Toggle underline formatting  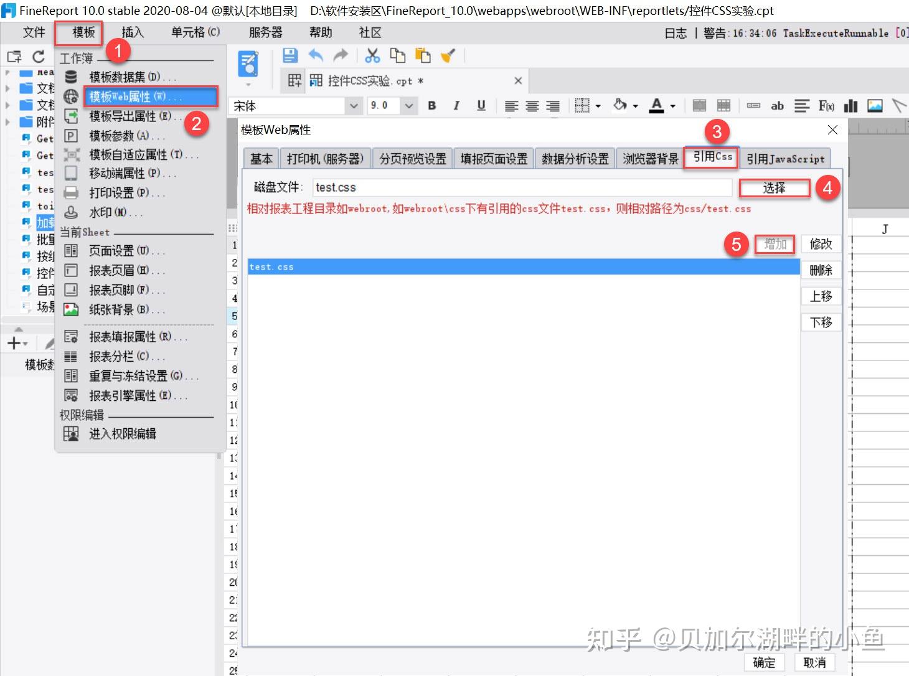click(481, 106)
